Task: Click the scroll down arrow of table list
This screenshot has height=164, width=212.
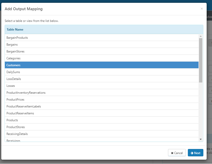Action: click(201, 139)
